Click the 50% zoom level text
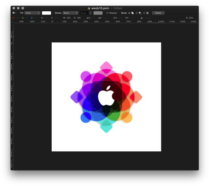Screen dimensions: 209x186 (x=191, y=18)
